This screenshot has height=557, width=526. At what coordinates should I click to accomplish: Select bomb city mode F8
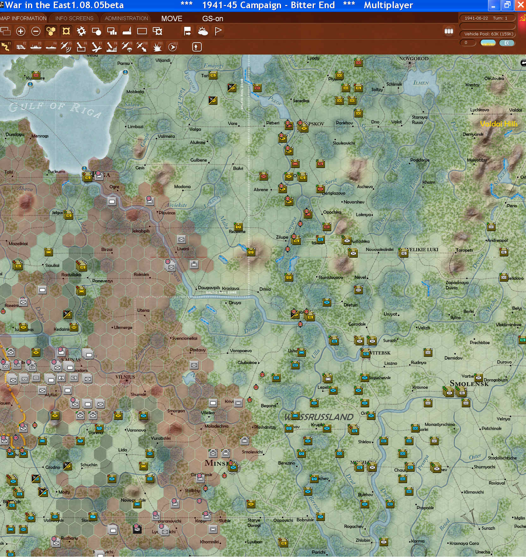[x=111, y=47]
